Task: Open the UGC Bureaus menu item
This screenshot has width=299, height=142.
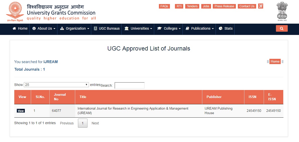Action: (107, 28)
